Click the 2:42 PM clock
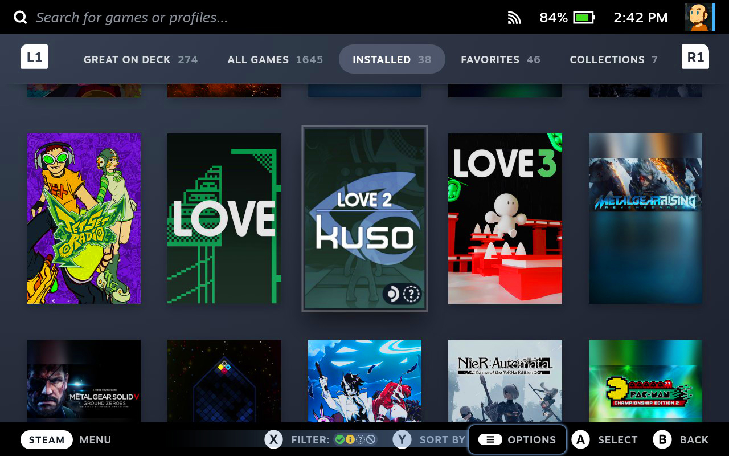Image resolution: width=729 pixels, height=456 pixels. pos(641,18)
